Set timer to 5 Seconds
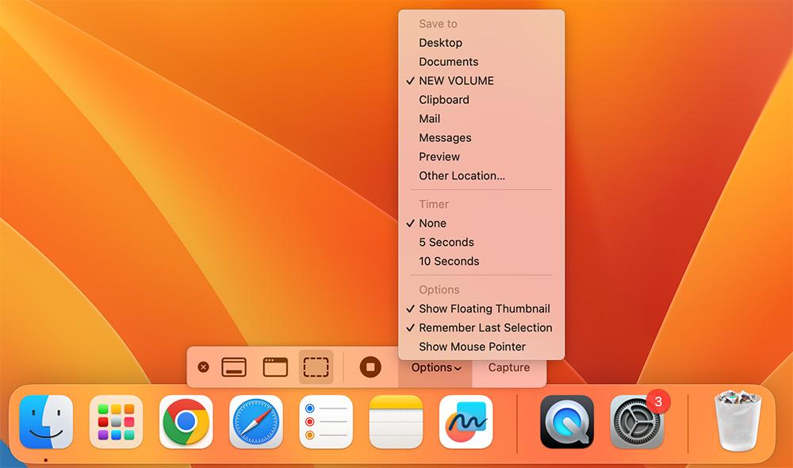Viewport: 793px width, 468px height. tap(446, 242)
